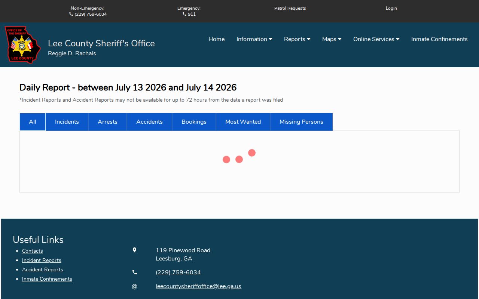479x299 pixels.
Task: Click the footer phone number (229) 759-6034
Action: (178, 272)
